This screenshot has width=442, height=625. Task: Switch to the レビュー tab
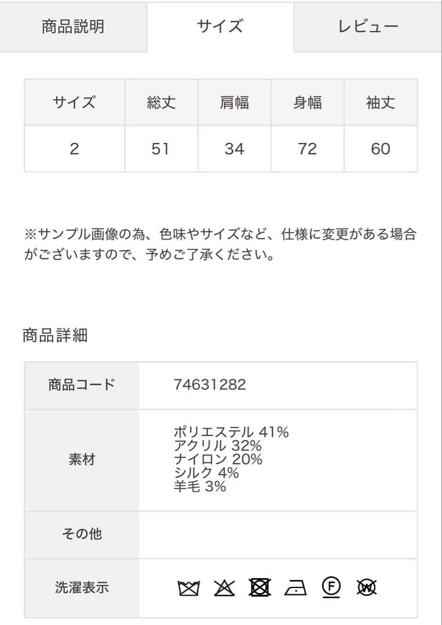pos(368,27)
